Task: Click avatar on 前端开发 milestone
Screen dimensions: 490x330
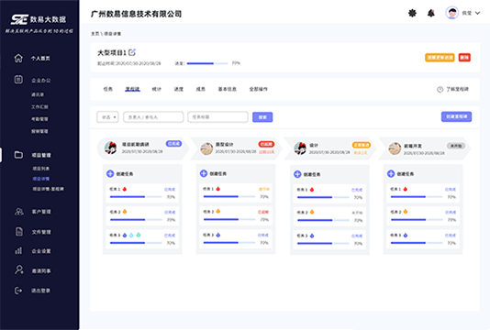Action: (x=395, y=148)
